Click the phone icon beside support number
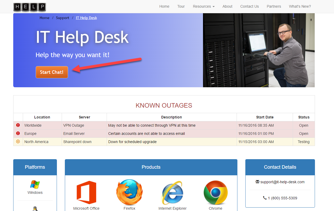334x211 pixels. (x=265, y=198)
